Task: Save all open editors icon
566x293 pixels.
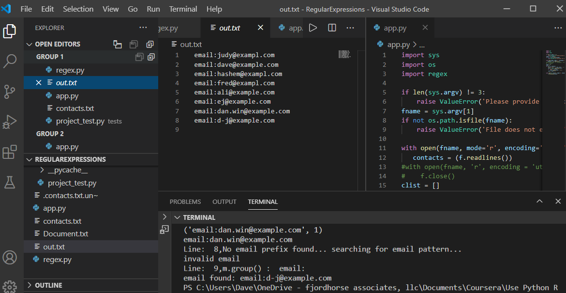Action: point(134,44)
